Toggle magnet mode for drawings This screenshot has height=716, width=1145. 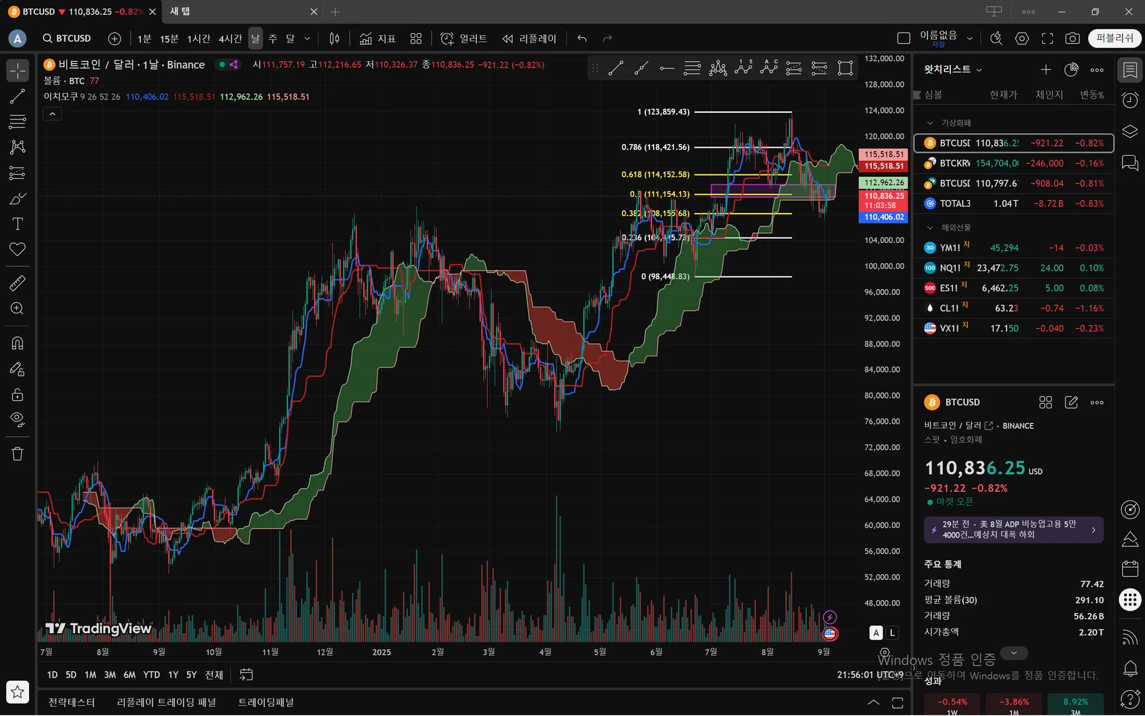tap(18, 343)
